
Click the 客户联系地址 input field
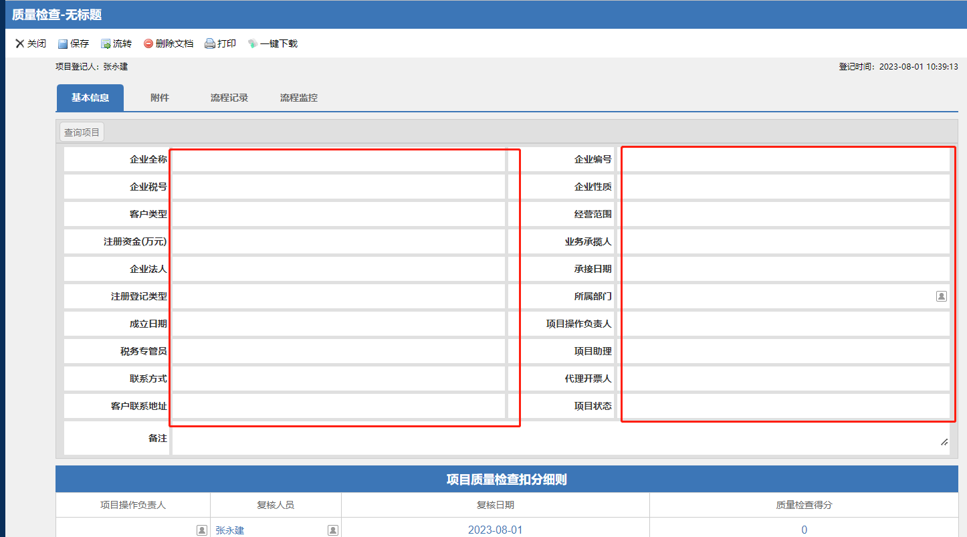coord(338,406)
